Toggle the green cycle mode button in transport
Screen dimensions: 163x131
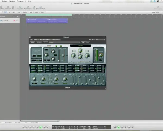point(118,127)
